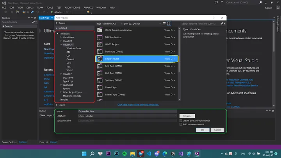Follow the go online and find templates link

pos(138,104)
